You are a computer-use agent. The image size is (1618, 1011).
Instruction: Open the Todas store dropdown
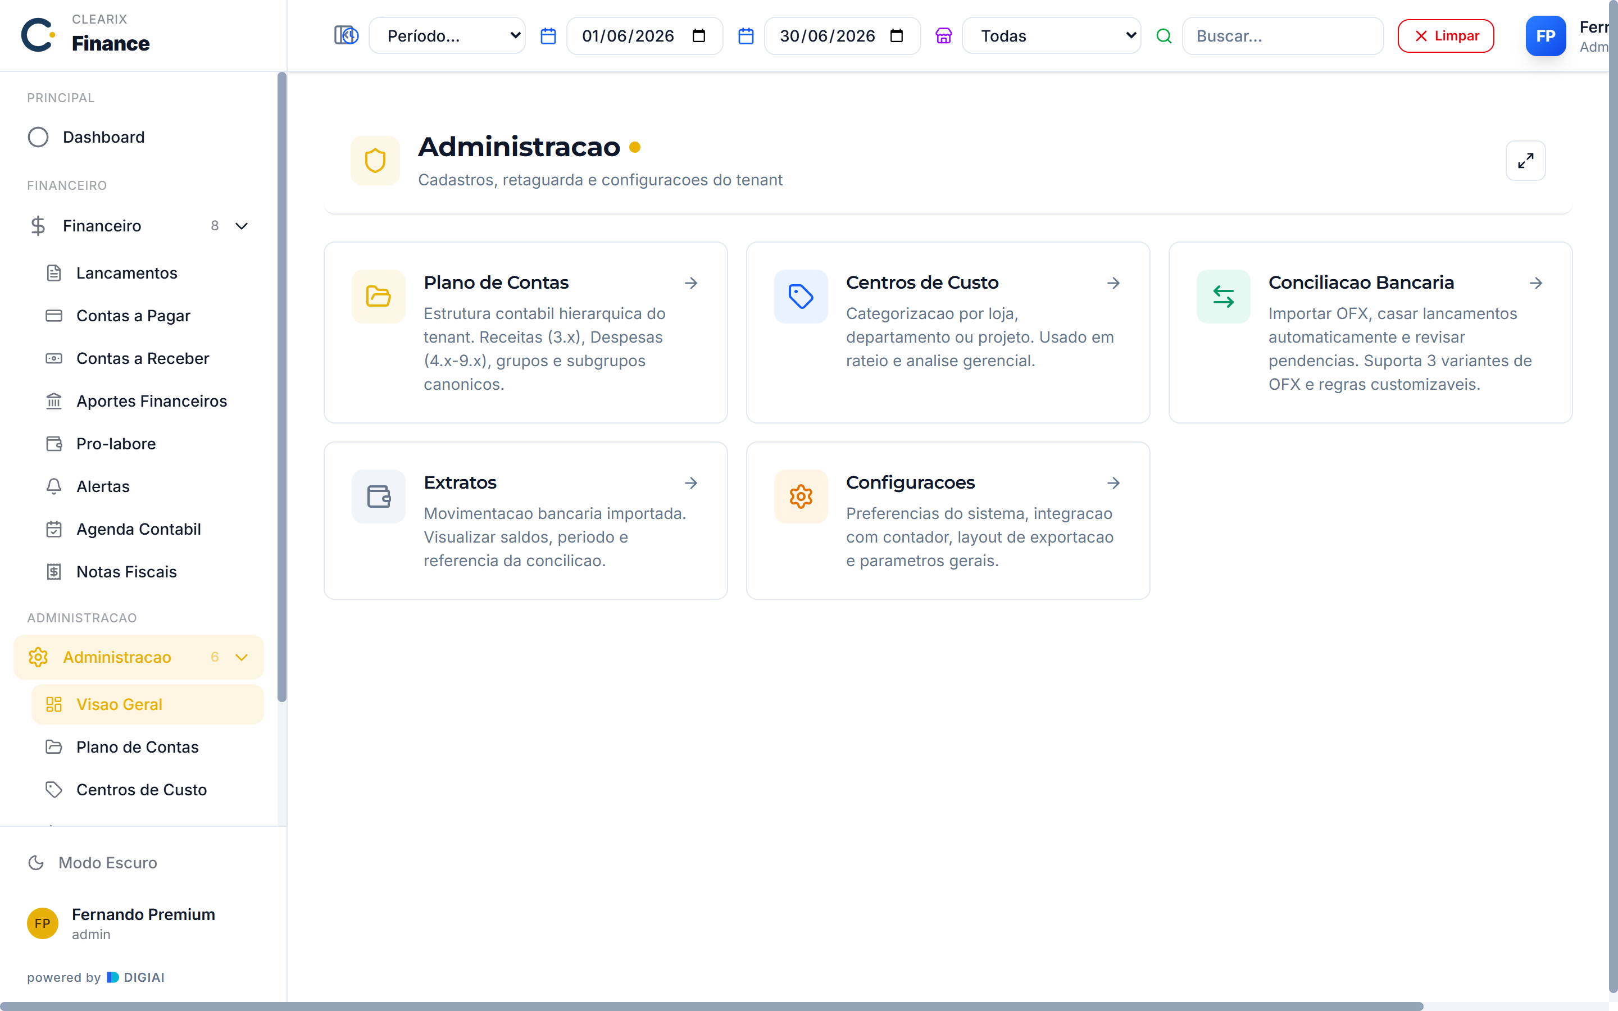(x=1051, y=36)
